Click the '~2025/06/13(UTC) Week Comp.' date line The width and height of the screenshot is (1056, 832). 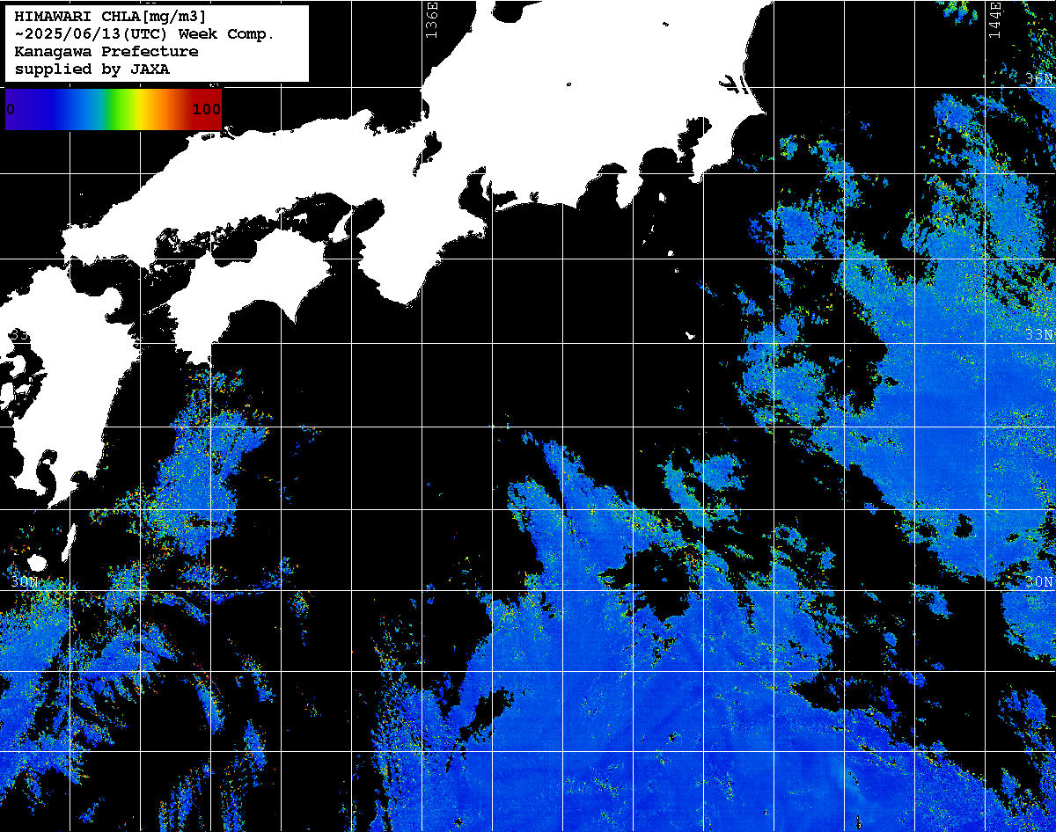[145, 34]
